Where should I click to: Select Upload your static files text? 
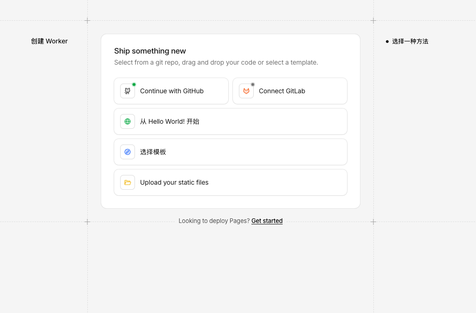click(174, 182)
